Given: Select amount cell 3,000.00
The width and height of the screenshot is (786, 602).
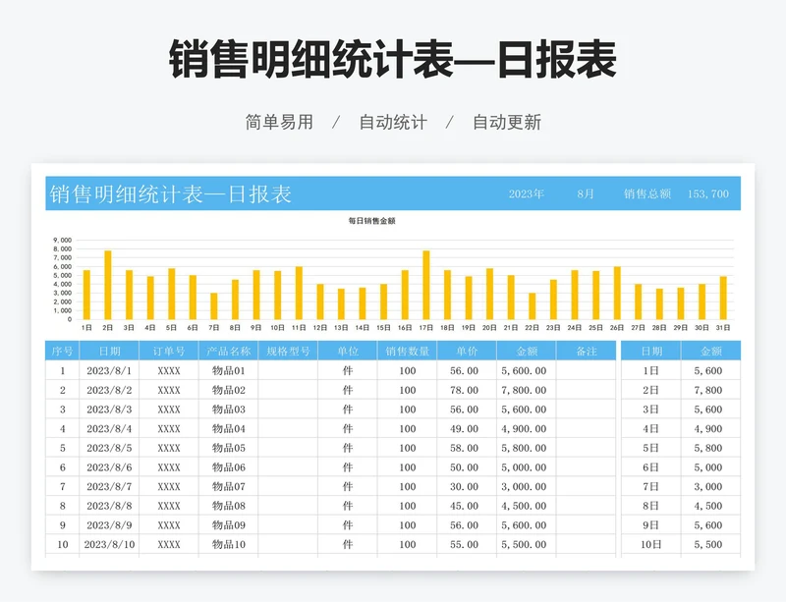Looking at the screenshot, I should tap(527, 487).
